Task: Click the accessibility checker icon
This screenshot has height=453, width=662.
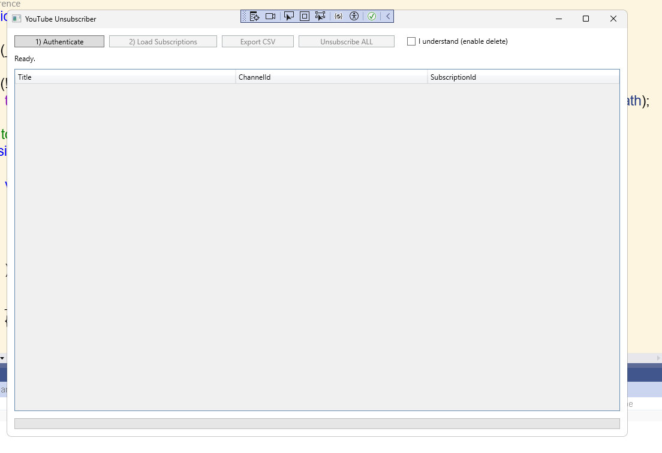Action: pyautogui.click(x=354, y=16)
